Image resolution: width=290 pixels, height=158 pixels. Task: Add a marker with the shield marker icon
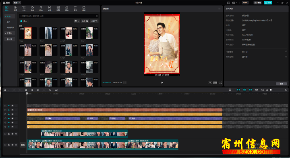50,90
